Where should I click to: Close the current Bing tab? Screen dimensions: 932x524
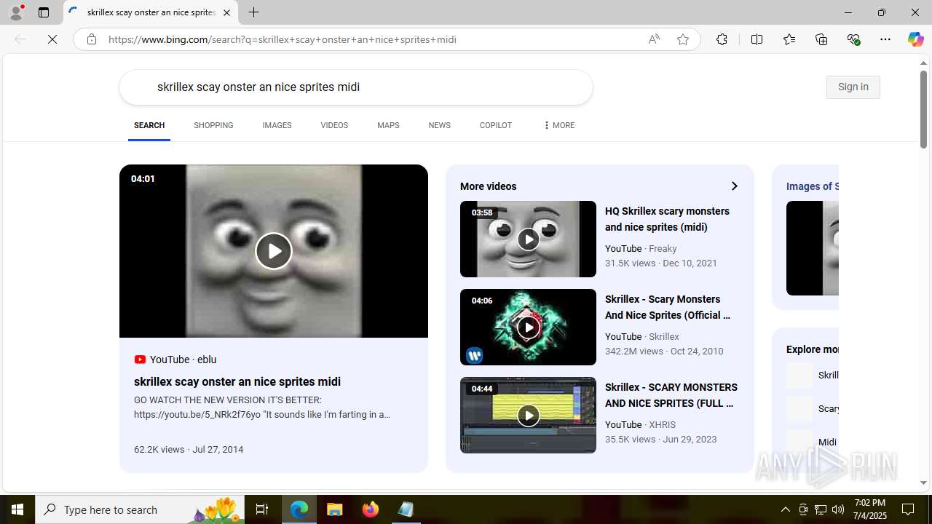point(226,12)
